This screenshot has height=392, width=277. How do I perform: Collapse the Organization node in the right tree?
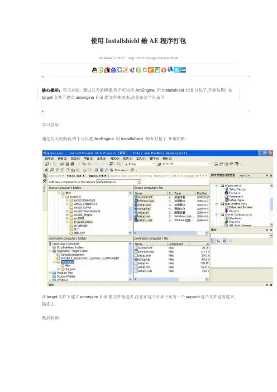(217, 185)
